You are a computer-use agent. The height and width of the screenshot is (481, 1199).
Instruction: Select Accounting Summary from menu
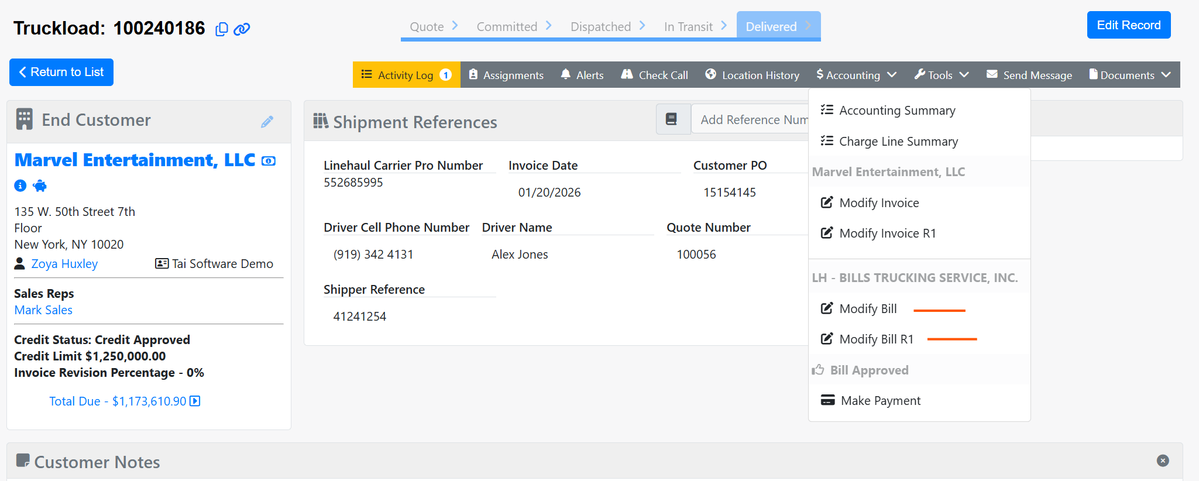(x=896, y=111)
